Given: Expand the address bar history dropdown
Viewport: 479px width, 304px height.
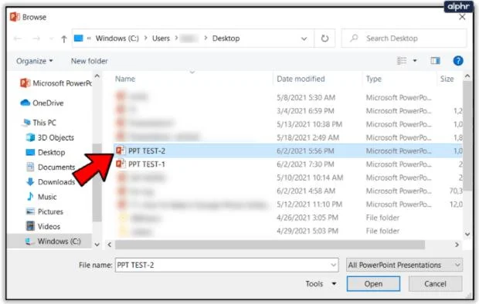Looking at the screenshot, I should tap(304, 39).
